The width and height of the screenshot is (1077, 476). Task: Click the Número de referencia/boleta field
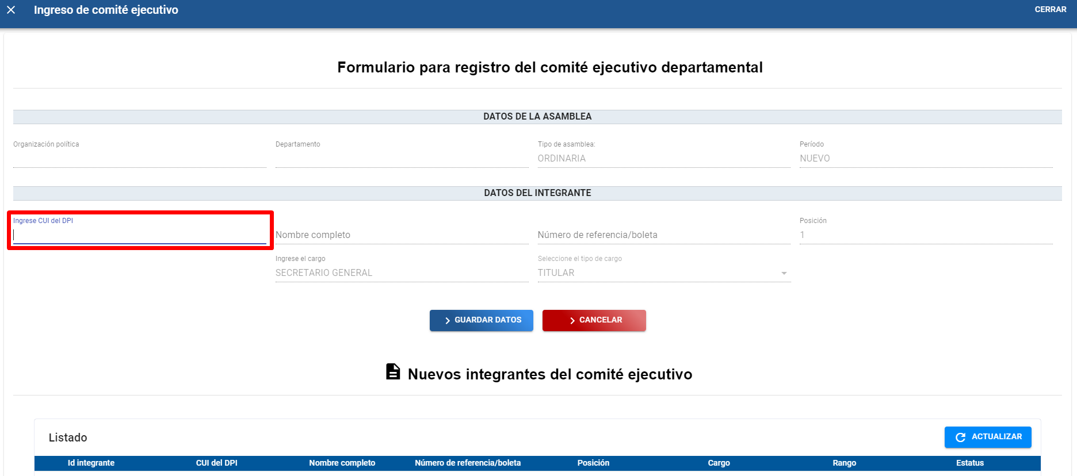point(663,235)
